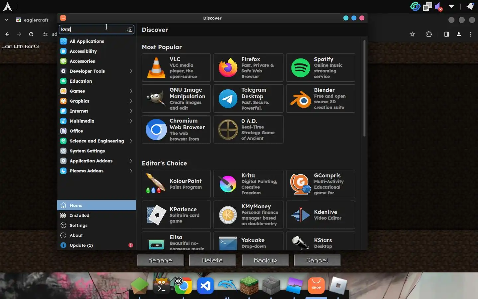Screen dimensions: 478x299
Task: Go back in the browser
Action: (x=7, y=34)
